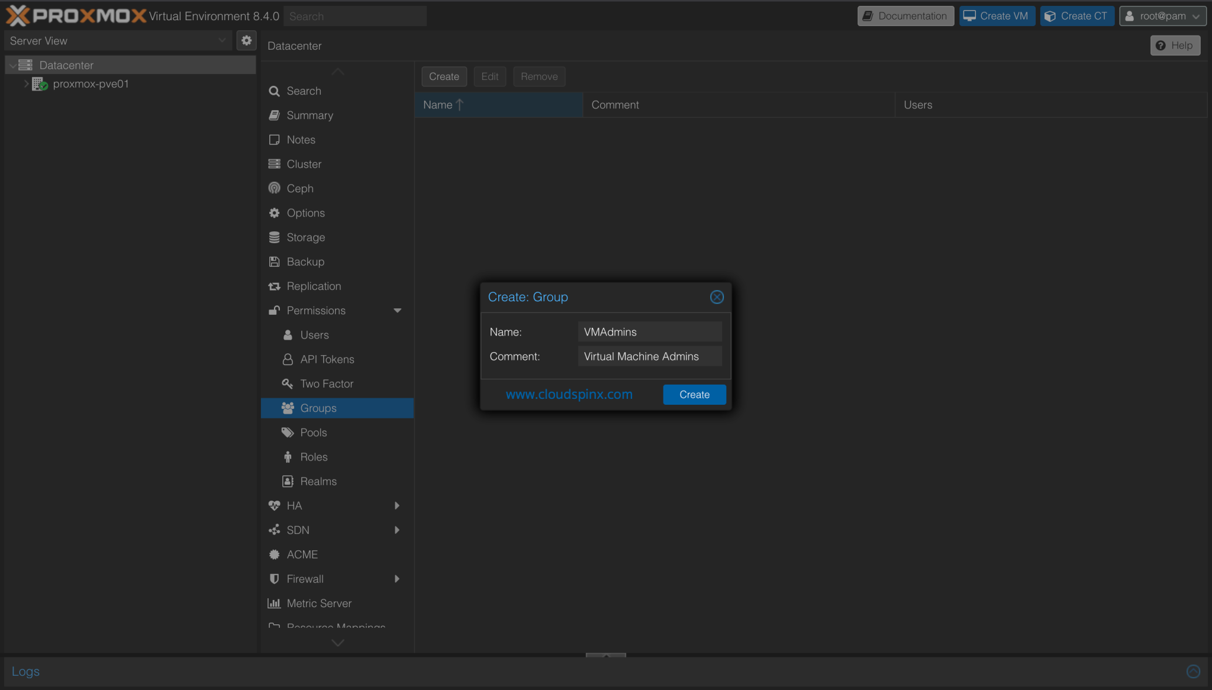This screenshot has width=1212, height=690.
Task: Click the Comment field in the dialog
Action: [649, 356]
